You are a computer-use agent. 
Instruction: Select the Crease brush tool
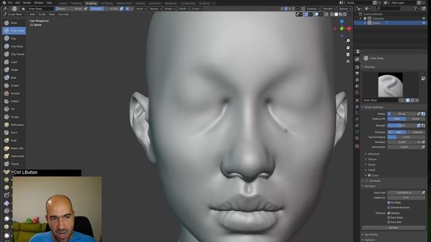[x=14, y=85]
